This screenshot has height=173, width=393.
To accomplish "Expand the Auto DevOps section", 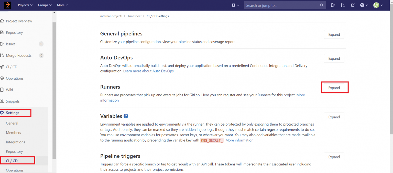I will click(x=334, y=58).
